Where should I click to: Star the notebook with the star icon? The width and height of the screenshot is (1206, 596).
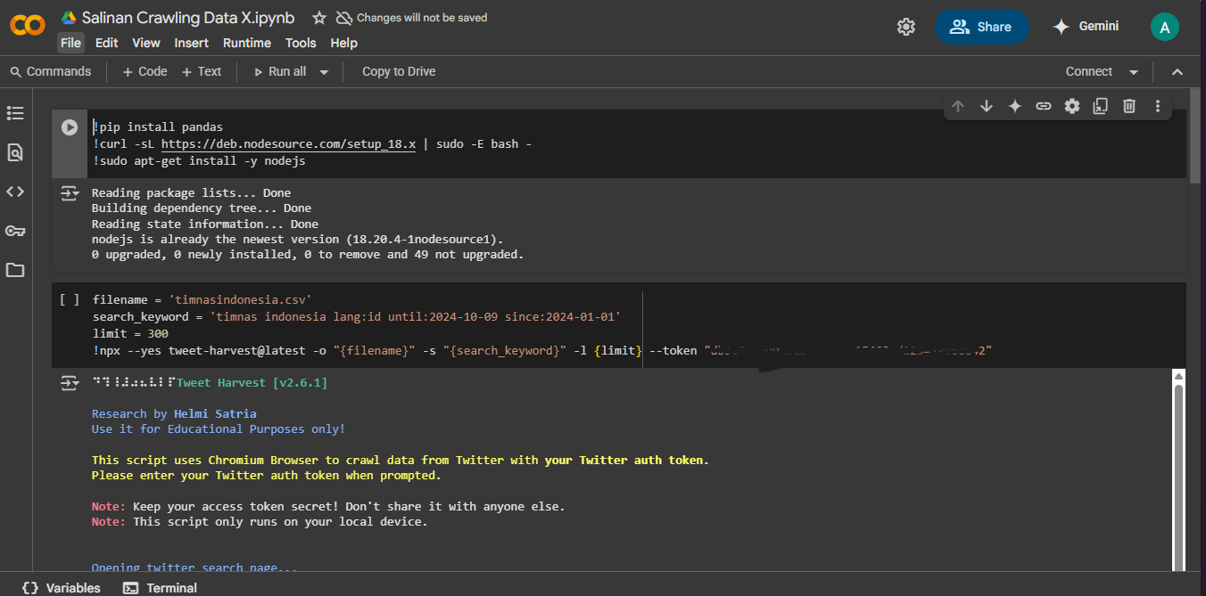tap(319, 18)
